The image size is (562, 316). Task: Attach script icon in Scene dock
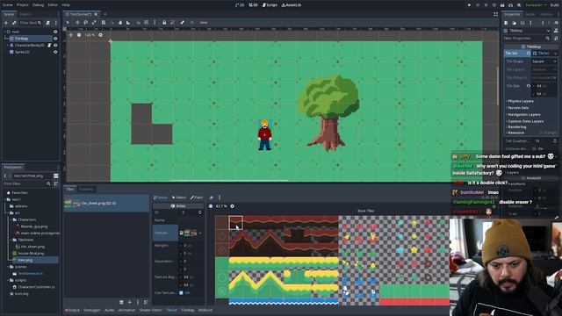click(47, 23)
